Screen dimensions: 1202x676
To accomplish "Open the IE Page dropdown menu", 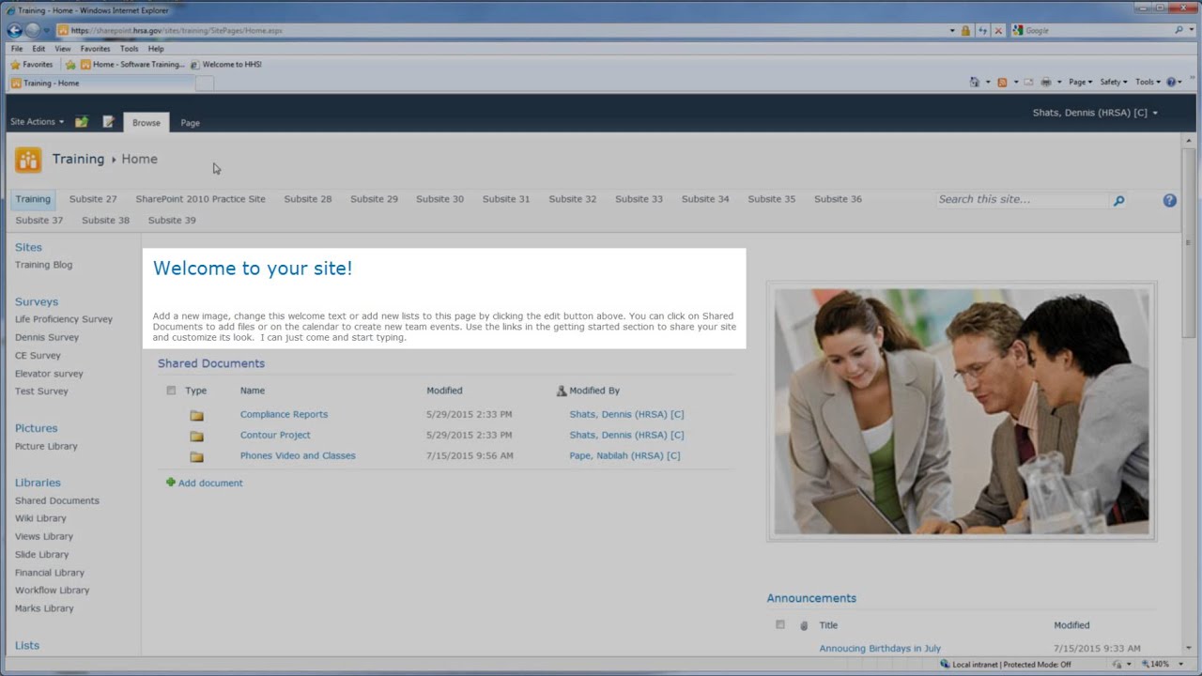I will pyautogui.click(x=1081, y=82).
